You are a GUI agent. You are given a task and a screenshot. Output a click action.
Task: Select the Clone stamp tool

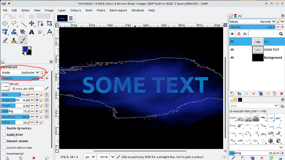[x=14, y=40]
